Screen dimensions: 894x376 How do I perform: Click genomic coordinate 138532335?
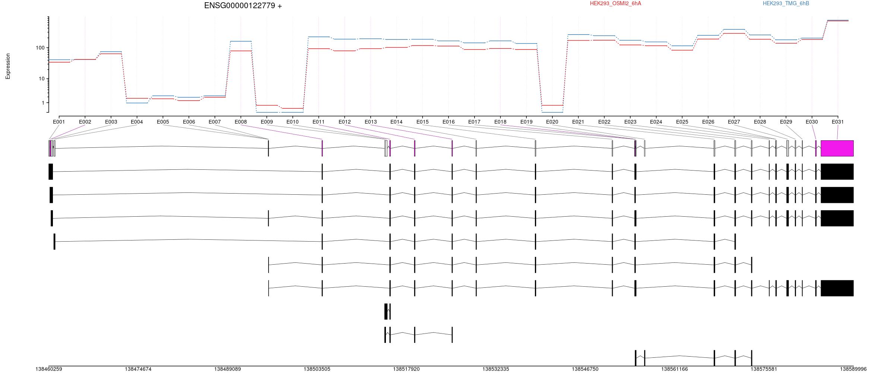click(x=496, y=369)
